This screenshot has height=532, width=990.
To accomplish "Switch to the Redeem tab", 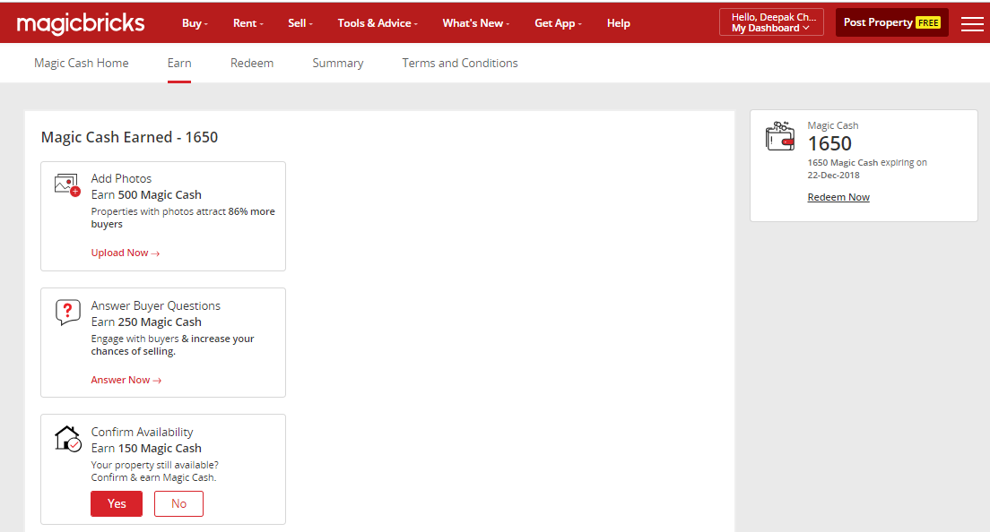I will click(x=252, y=64).
